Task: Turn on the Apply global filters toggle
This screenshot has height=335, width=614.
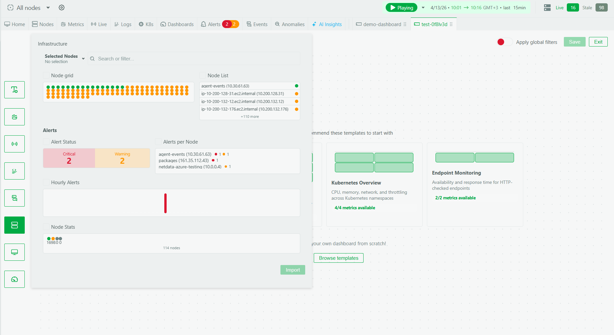Action: [504, 42]
